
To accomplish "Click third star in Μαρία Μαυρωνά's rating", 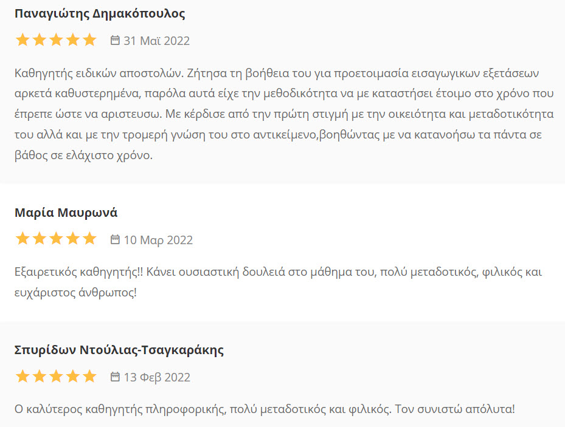I will click(x=56, y=238).
